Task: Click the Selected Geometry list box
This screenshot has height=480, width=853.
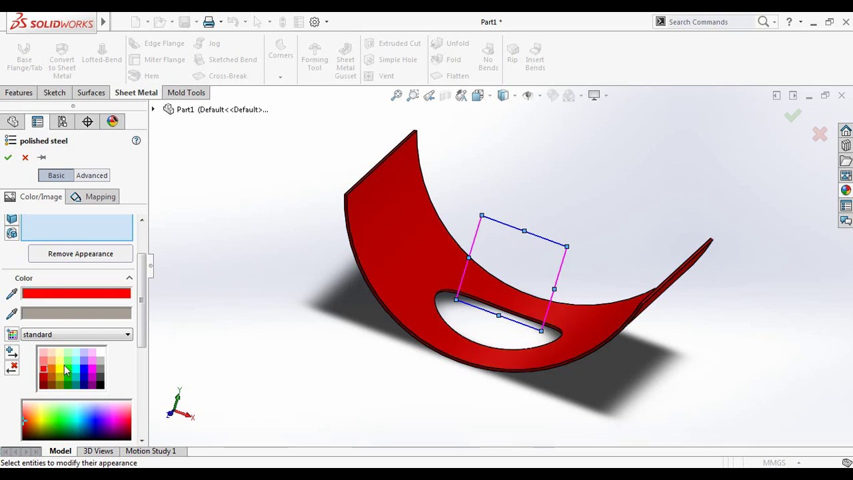Action: (77, 227)
